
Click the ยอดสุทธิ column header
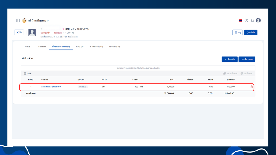coord(231,80)
